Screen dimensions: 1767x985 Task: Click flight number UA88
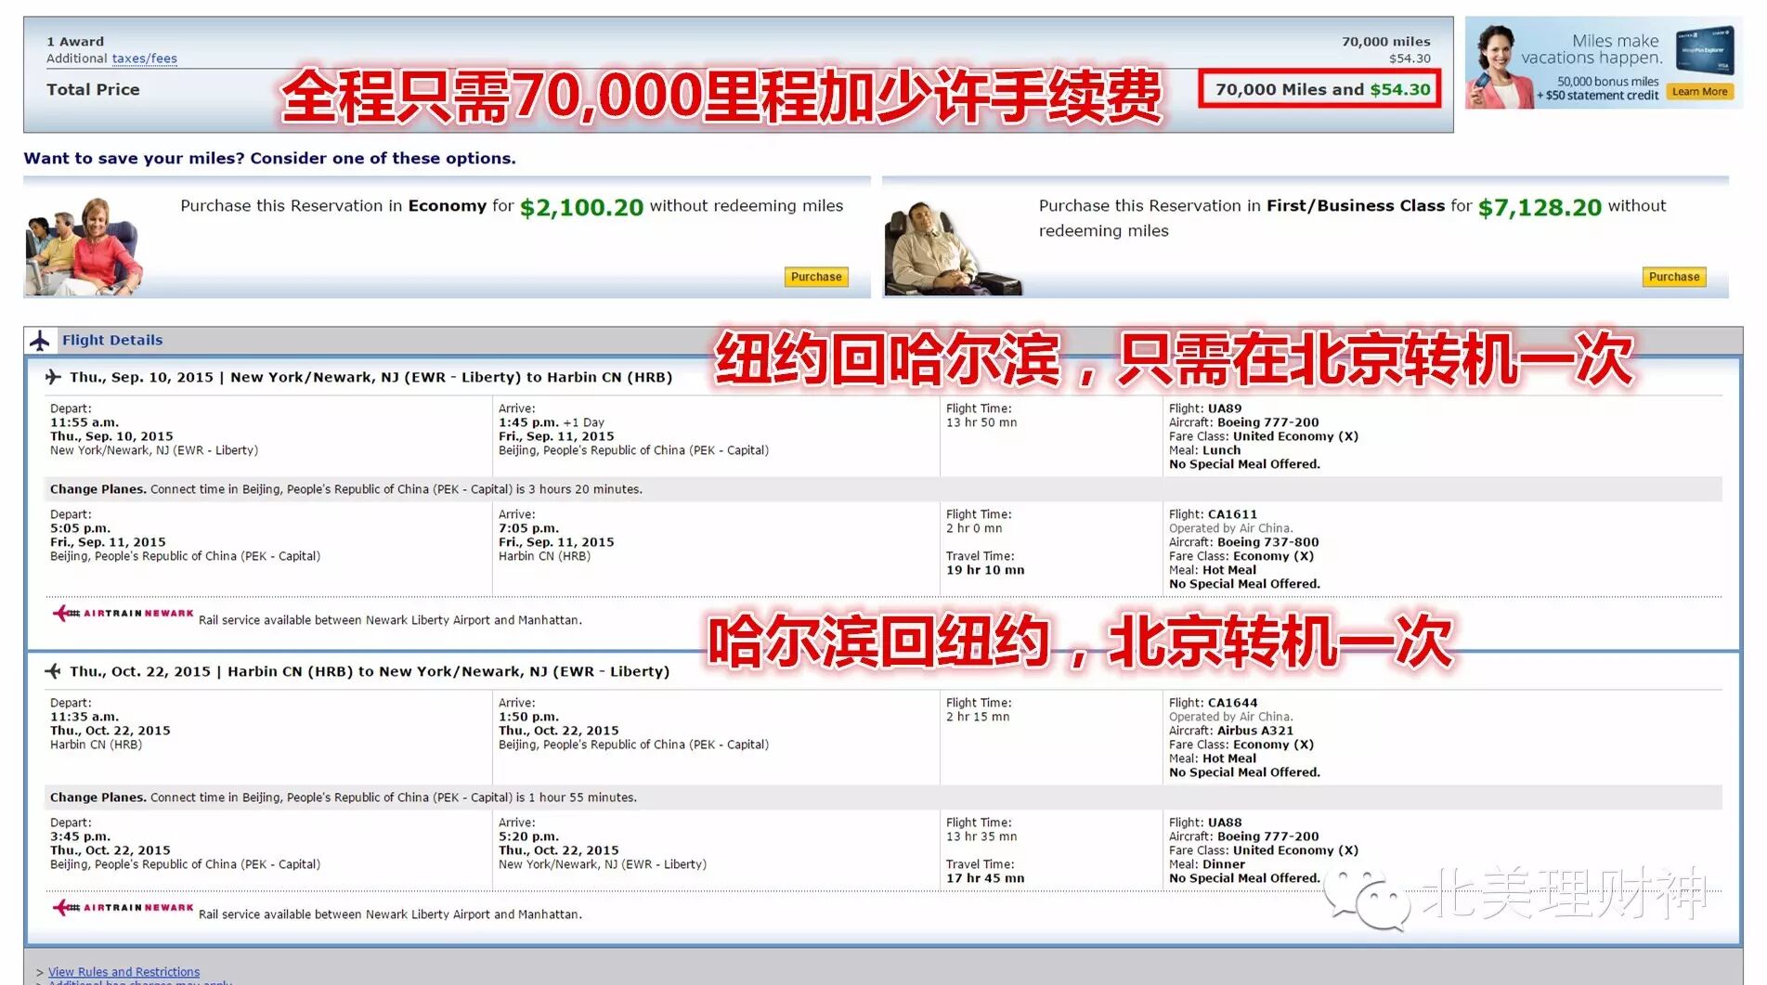pyautogui.click(x=1225, y=823)
